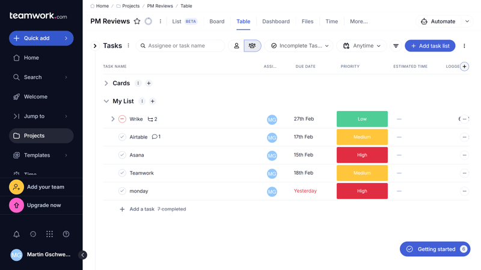This screenshot has height=270, width=481.
Task: Open notifications bell
Action: click(x=17, y=234)
